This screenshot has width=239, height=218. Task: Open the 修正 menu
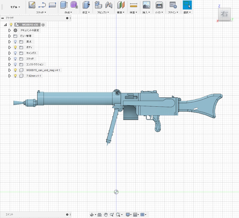tap(86, 12)
